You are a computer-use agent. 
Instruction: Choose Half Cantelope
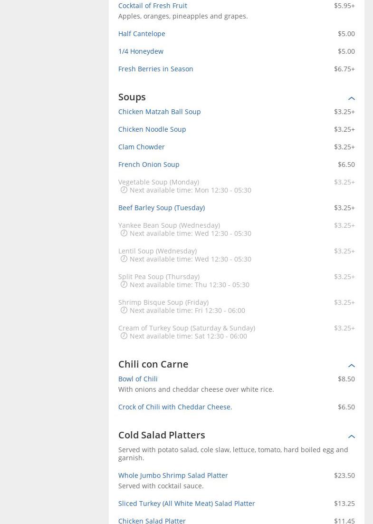pos(142,33)
